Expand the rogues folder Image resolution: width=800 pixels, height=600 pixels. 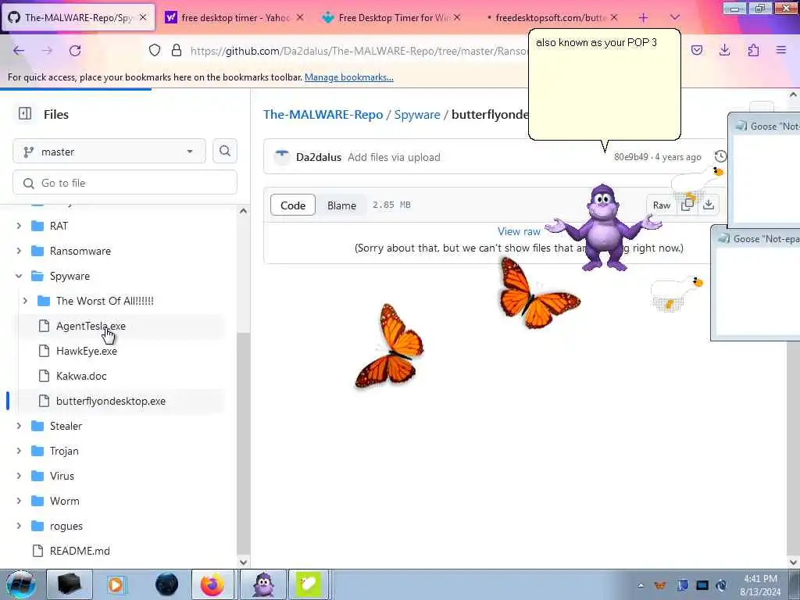[19, 526]
